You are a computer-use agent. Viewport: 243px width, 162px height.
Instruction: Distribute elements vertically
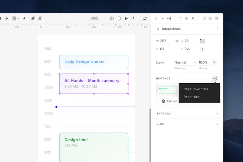point(210,18)
